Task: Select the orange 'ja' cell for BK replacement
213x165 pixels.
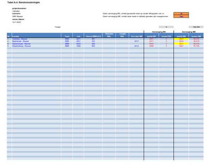Action: [x=181, y=13]
